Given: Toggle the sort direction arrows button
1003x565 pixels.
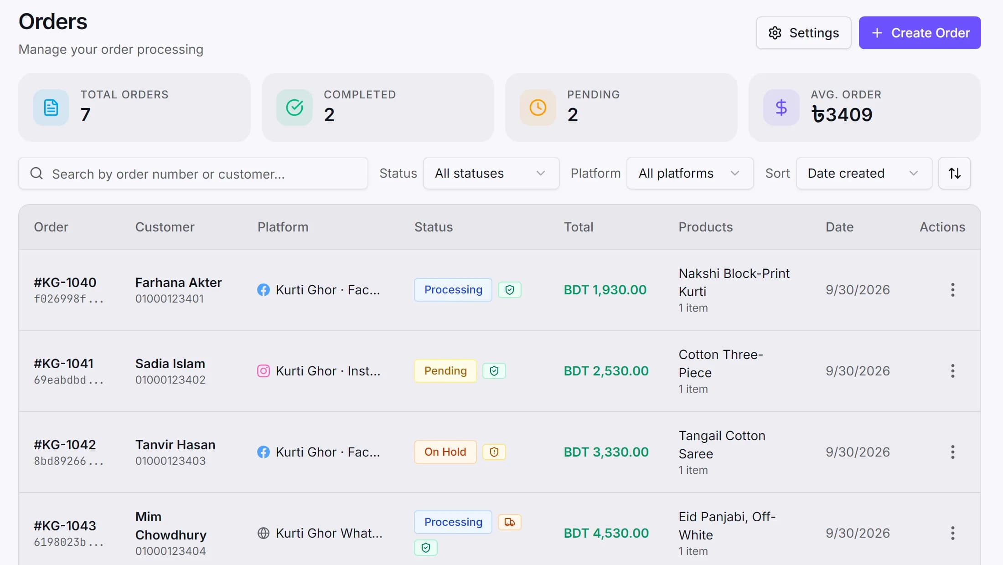Looking at the screenshot, I should pos(954,173).
